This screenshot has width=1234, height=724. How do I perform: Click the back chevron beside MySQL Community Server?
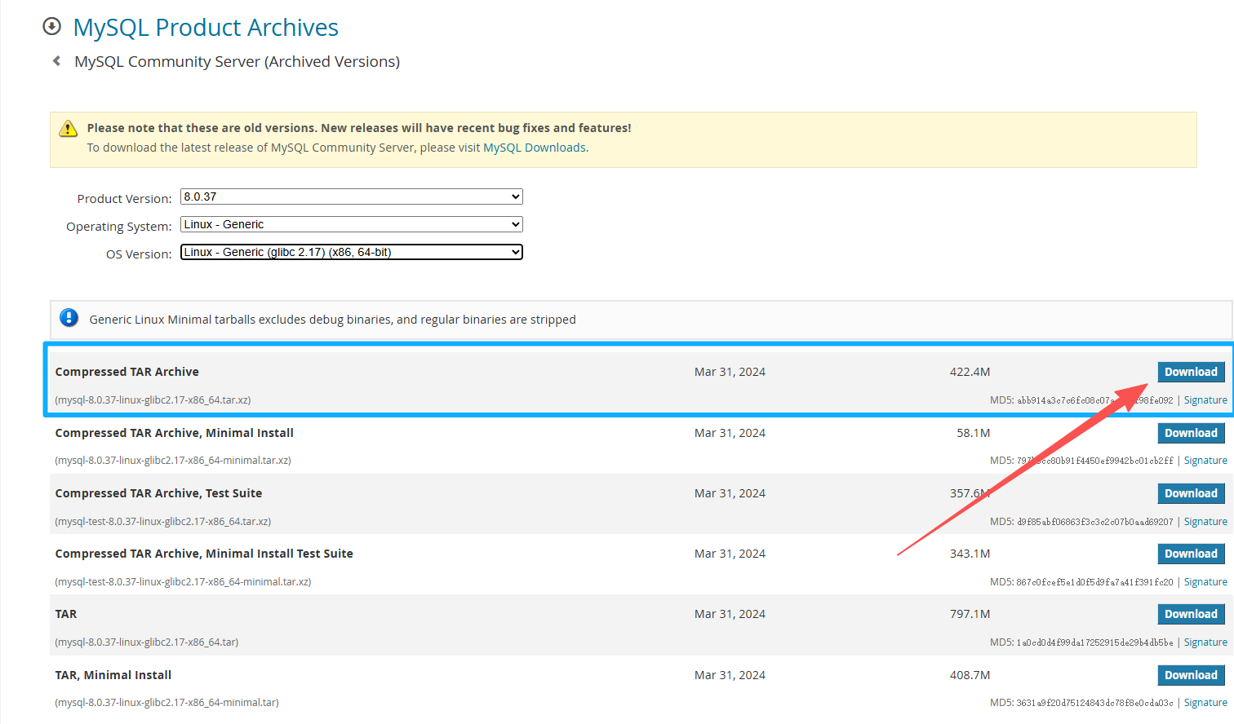[x=56, y=61]
